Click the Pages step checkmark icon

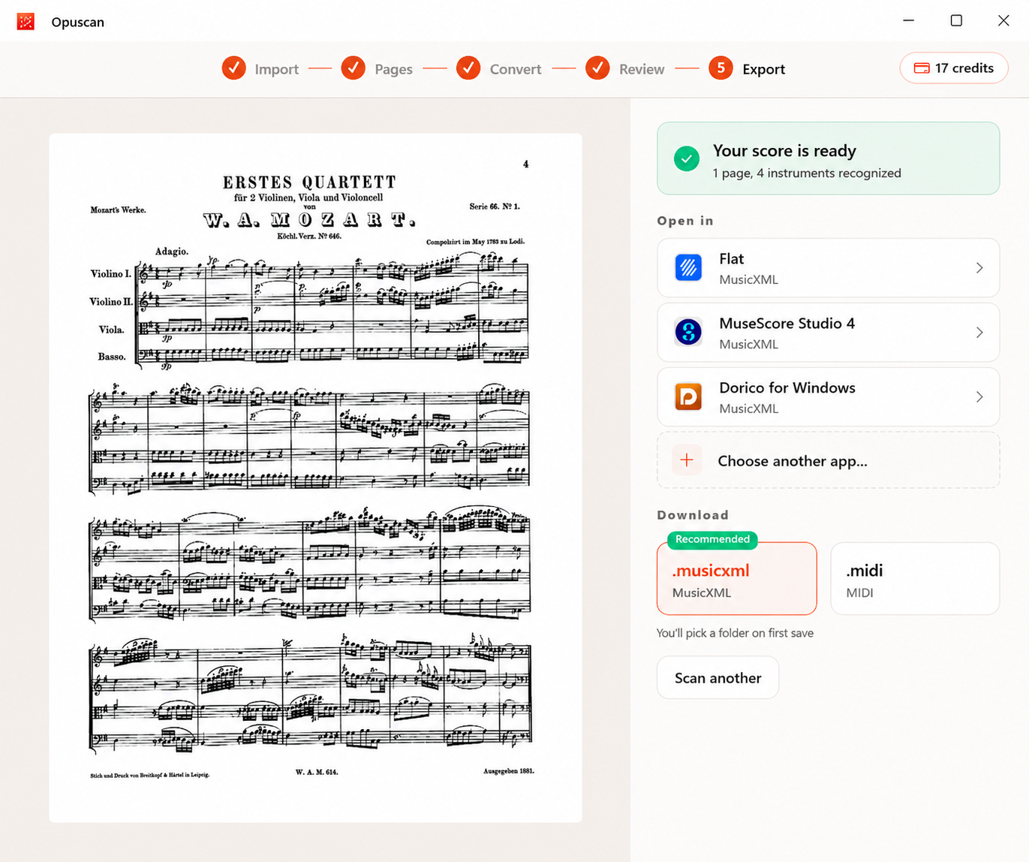point(353,68)
